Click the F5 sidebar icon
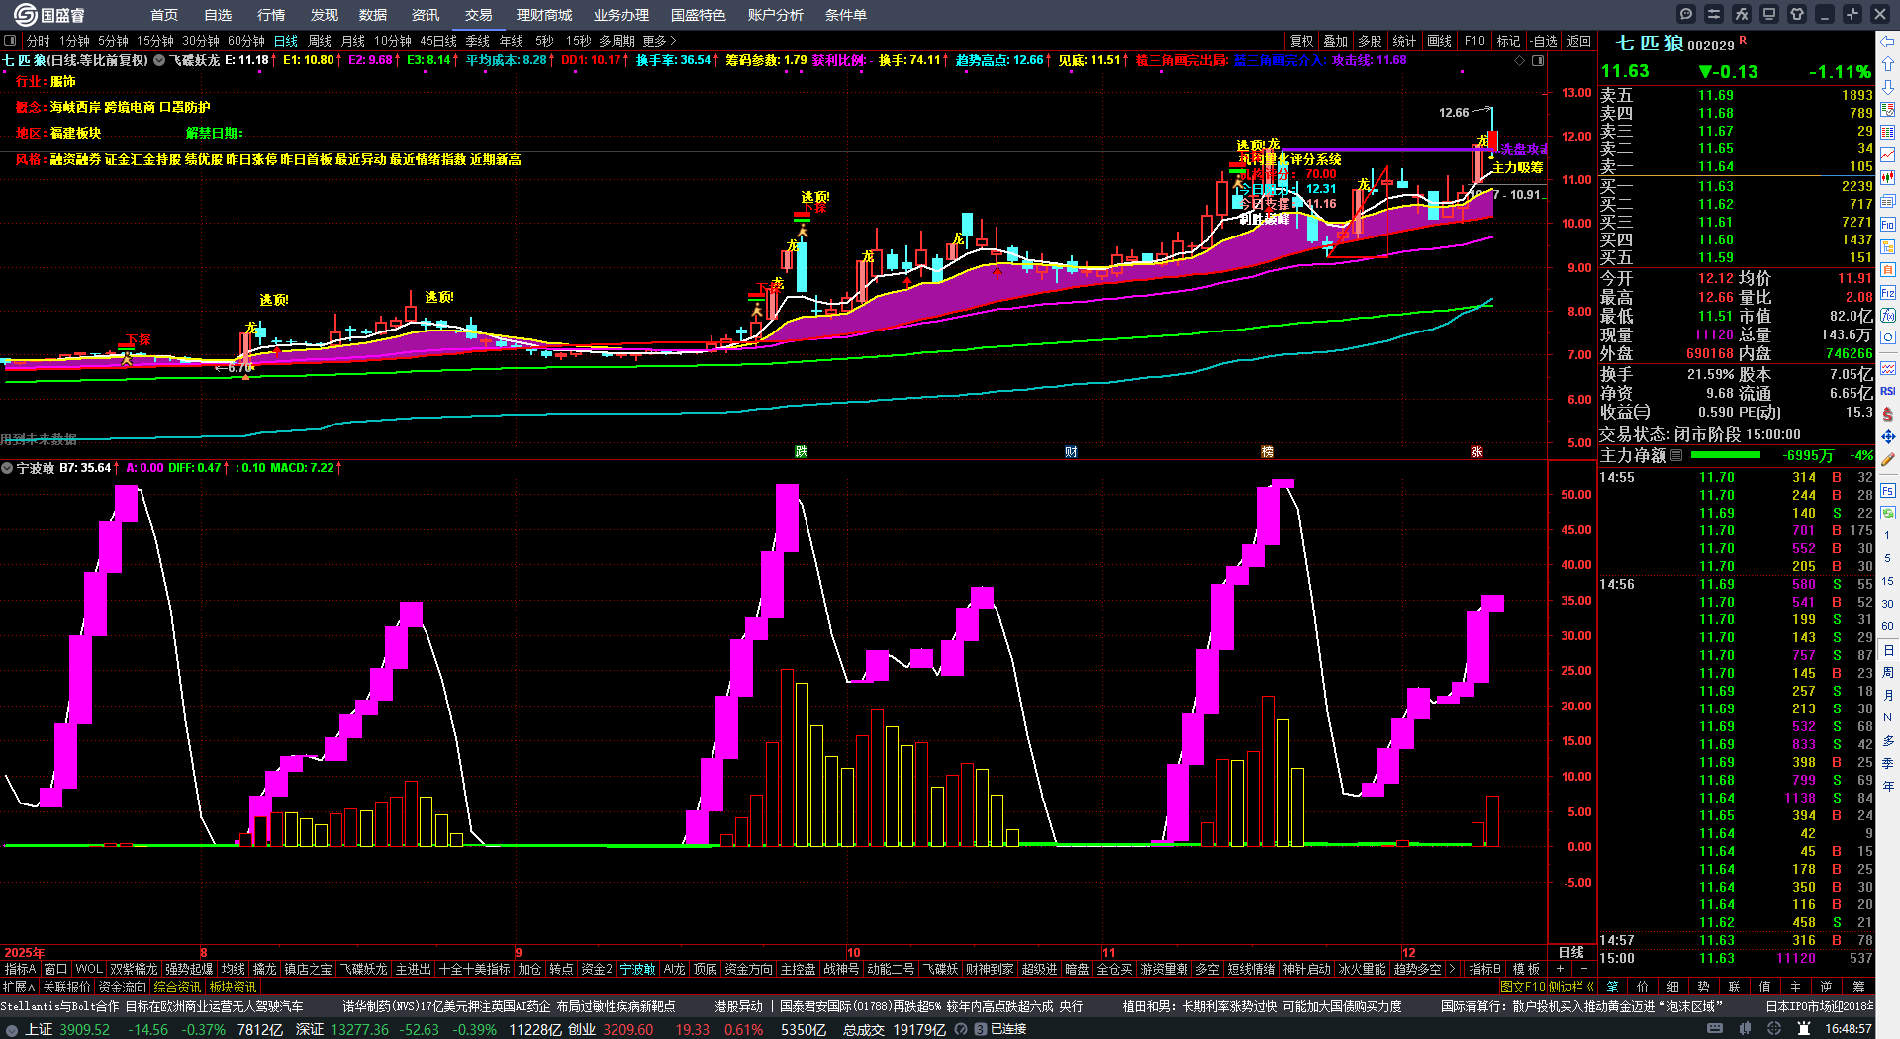This screenshot has width=1900, height=1039. point(1888,491)
